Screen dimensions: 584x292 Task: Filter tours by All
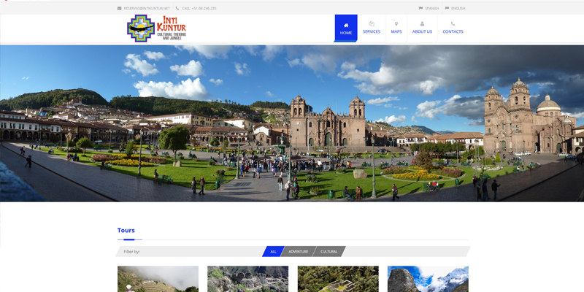point(273,251)
